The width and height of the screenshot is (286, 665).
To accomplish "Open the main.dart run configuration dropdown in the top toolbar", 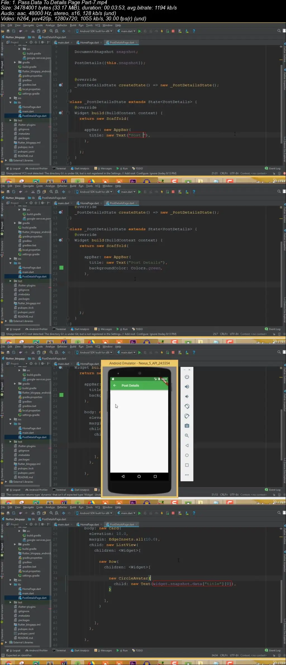I will (127, 31).
